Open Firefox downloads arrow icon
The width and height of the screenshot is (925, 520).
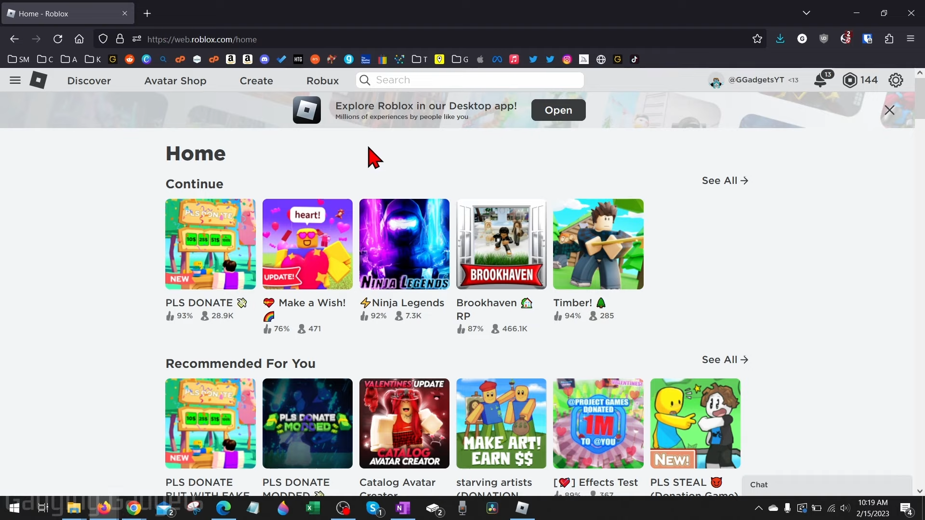coord(780,39)
